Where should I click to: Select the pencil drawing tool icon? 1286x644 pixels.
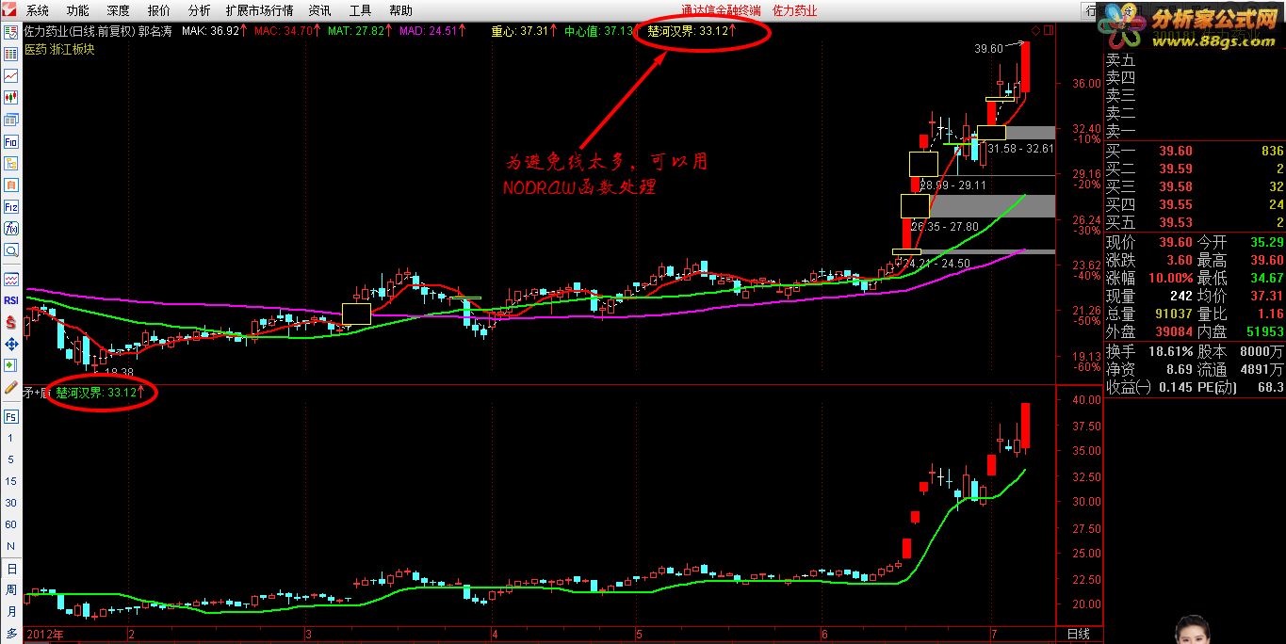(11, 387)
